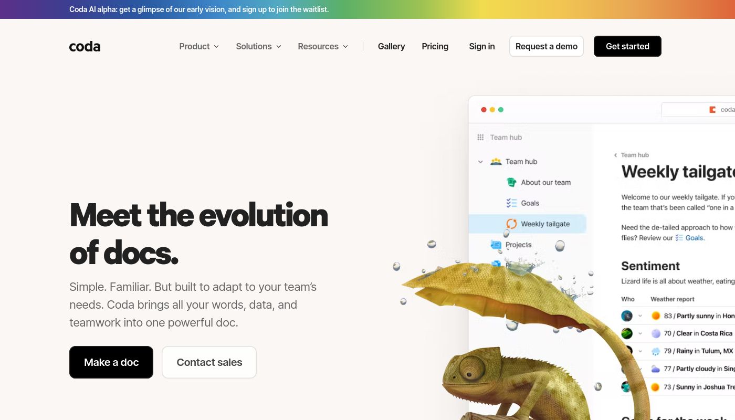Click the moon icon beside 70 / Clear
Image resolution: width=735 pixels, height=420 pixels.
[x=656, y=333]
